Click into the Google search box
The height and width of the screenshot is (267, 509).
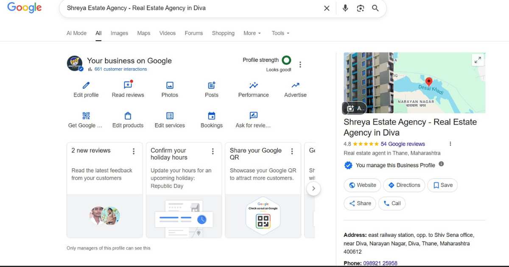coord(191,8)
